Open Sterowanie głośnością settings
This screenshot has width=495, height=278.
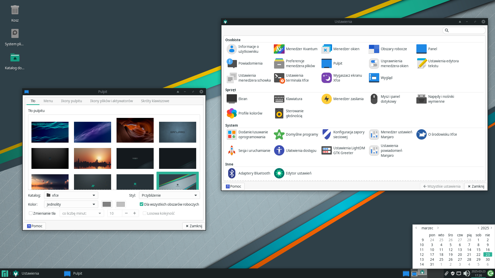point(279,113)
